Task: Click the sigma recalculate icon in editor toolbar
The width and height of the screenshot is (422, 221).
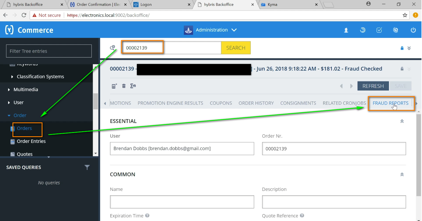Action: pos(133,86)
